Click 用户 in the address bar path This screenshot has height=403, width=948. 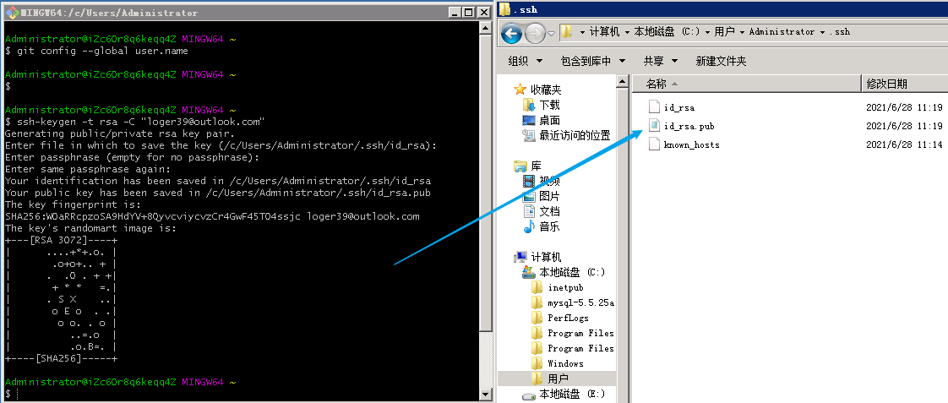724,31
